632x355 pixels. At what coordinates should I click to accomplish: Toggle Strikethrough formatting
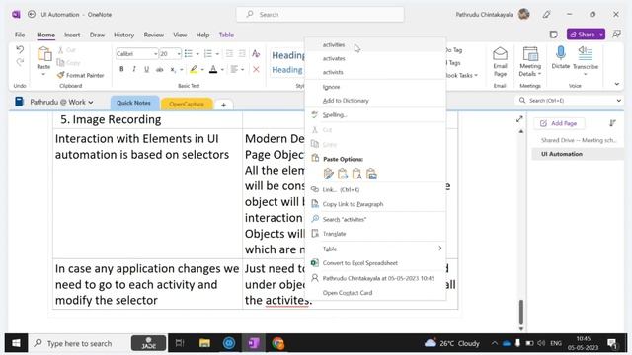pyautogui.click(x=160, y=69)
